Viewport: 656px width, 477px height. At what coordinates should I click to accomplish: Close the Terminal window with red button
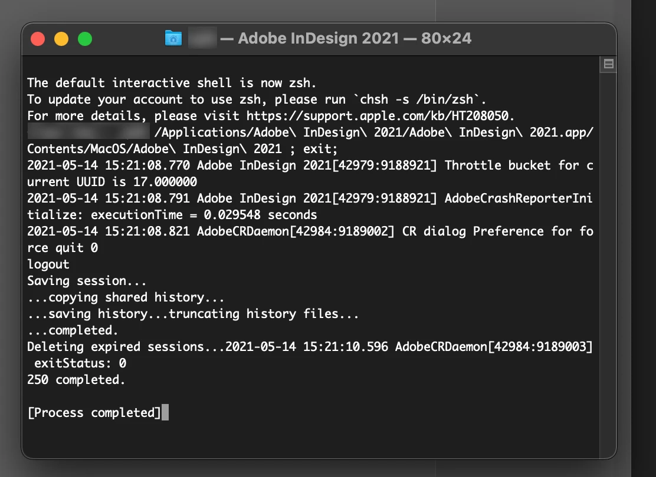[x=38, y=39]
